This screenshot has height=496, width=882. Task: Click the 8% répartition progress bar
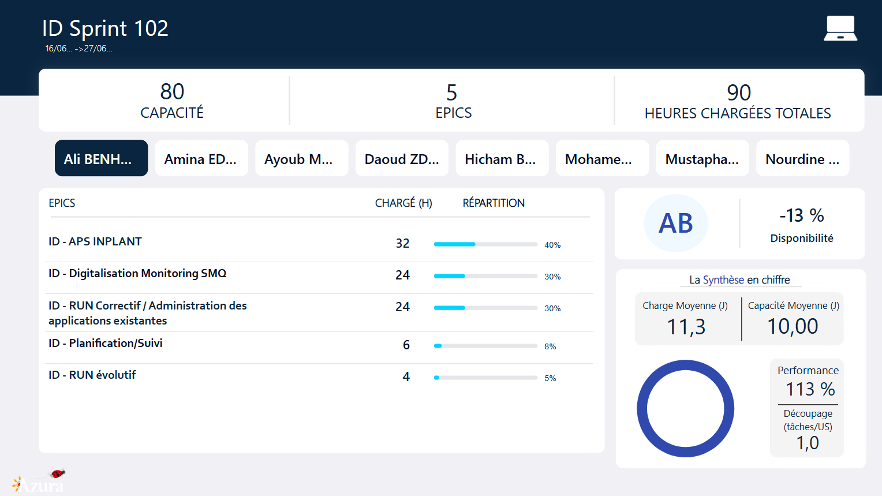(x=485, y=346)
